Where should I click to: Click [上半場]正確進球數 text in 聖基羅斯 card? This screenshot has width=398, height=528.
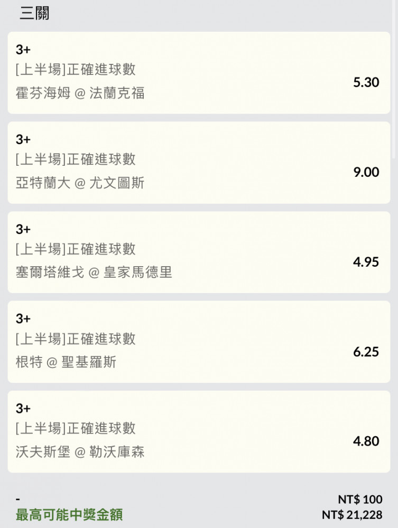pos(76,339)
